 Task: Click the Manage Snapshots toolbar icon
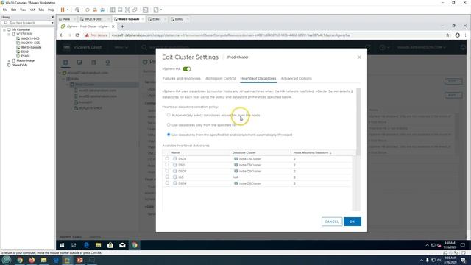102,10
